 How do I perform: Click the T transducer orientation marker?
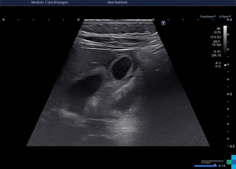click(163, 23)
